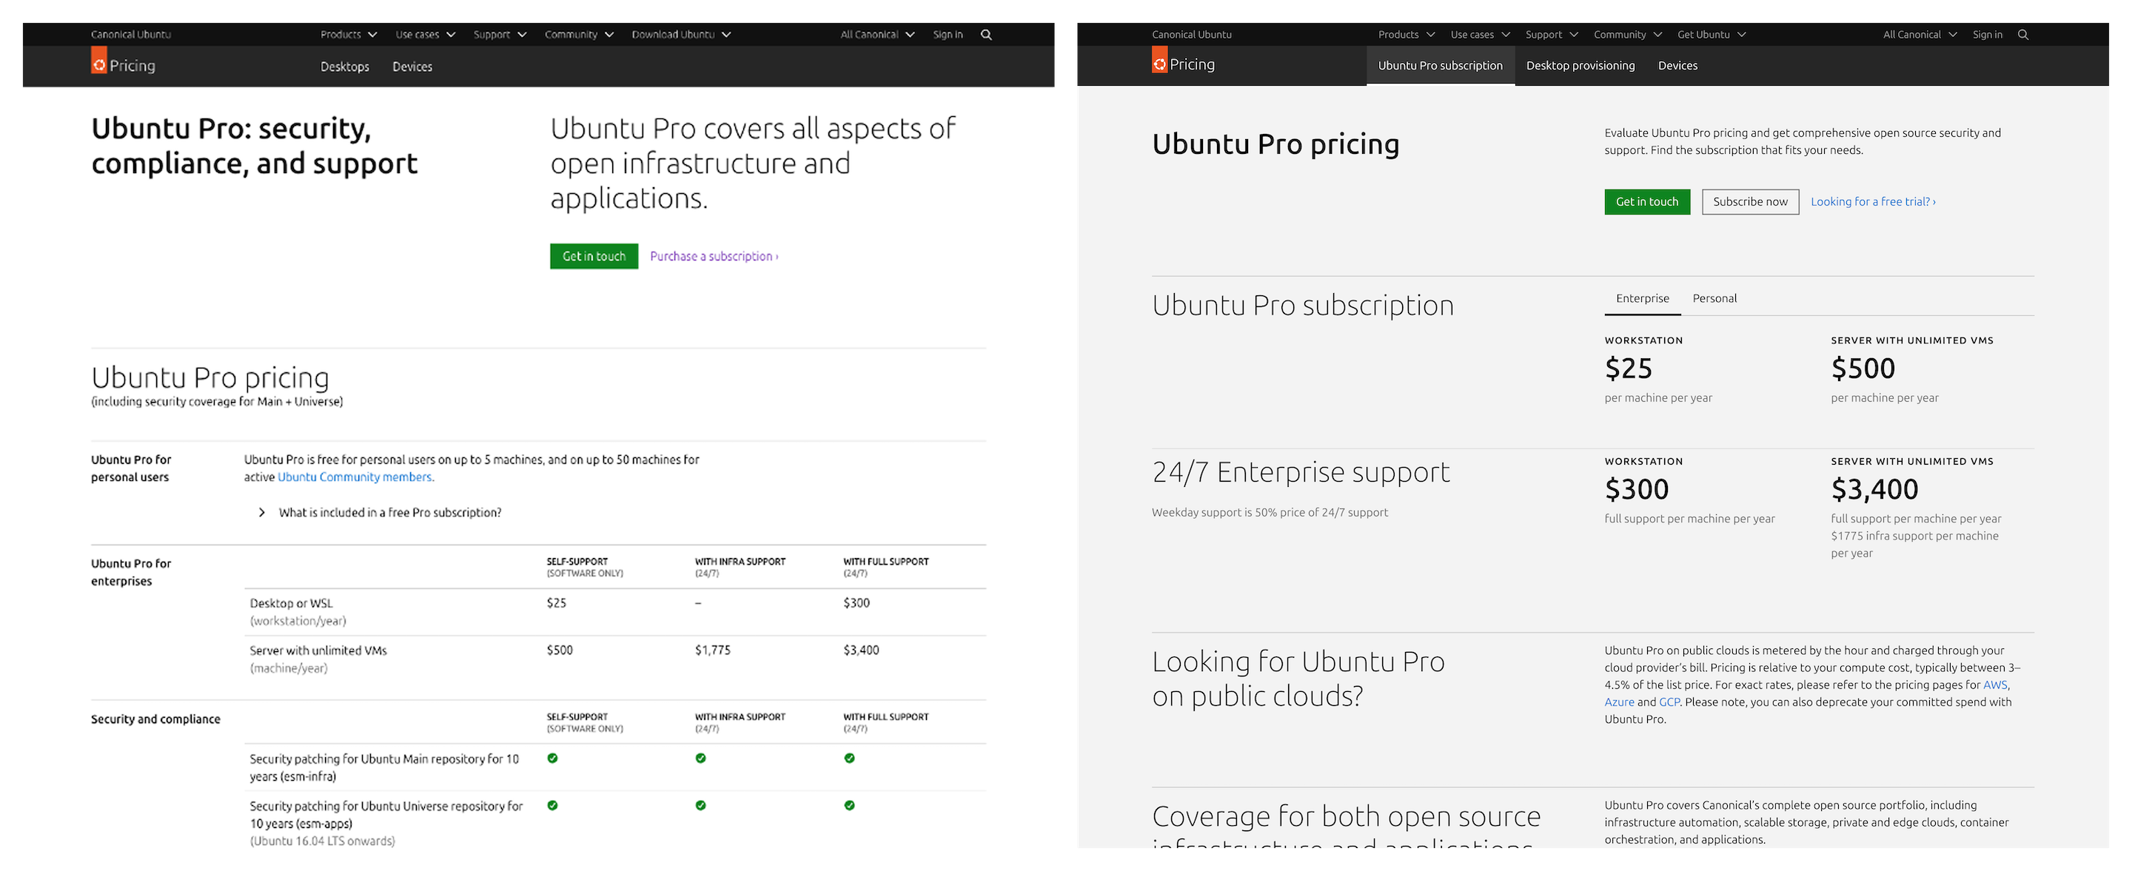The width and height of the screenshot is (2132, 871).
Task: Switch to the Personal pricing tab
Action: [x=1714, y=299]
